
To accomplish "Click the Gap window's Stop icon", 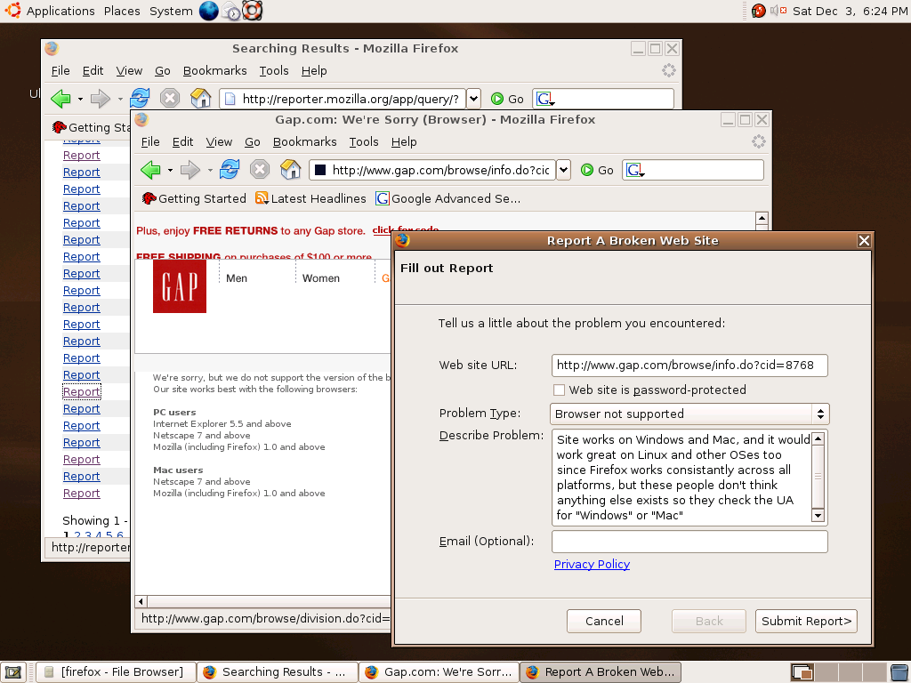I will click(260, 170).
